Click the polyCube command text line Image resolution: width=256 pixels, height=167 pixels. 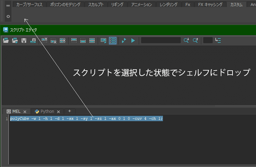[x=86, y=118]
